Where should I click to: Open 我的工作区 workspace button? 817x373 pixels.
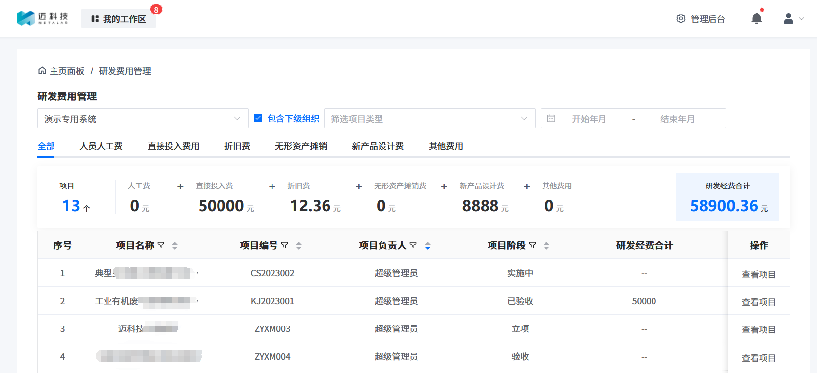pos(119,19)
